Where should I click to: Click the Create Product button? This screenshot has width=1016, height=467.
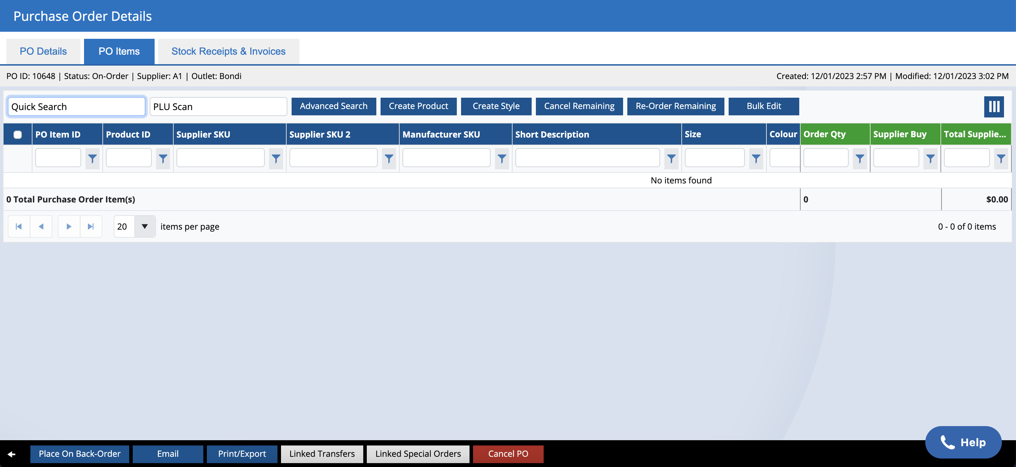(x=418, y=106)
